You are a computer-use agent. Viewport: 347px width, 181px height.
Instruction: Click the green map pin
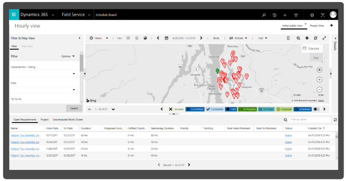click(x=217, y=71)
